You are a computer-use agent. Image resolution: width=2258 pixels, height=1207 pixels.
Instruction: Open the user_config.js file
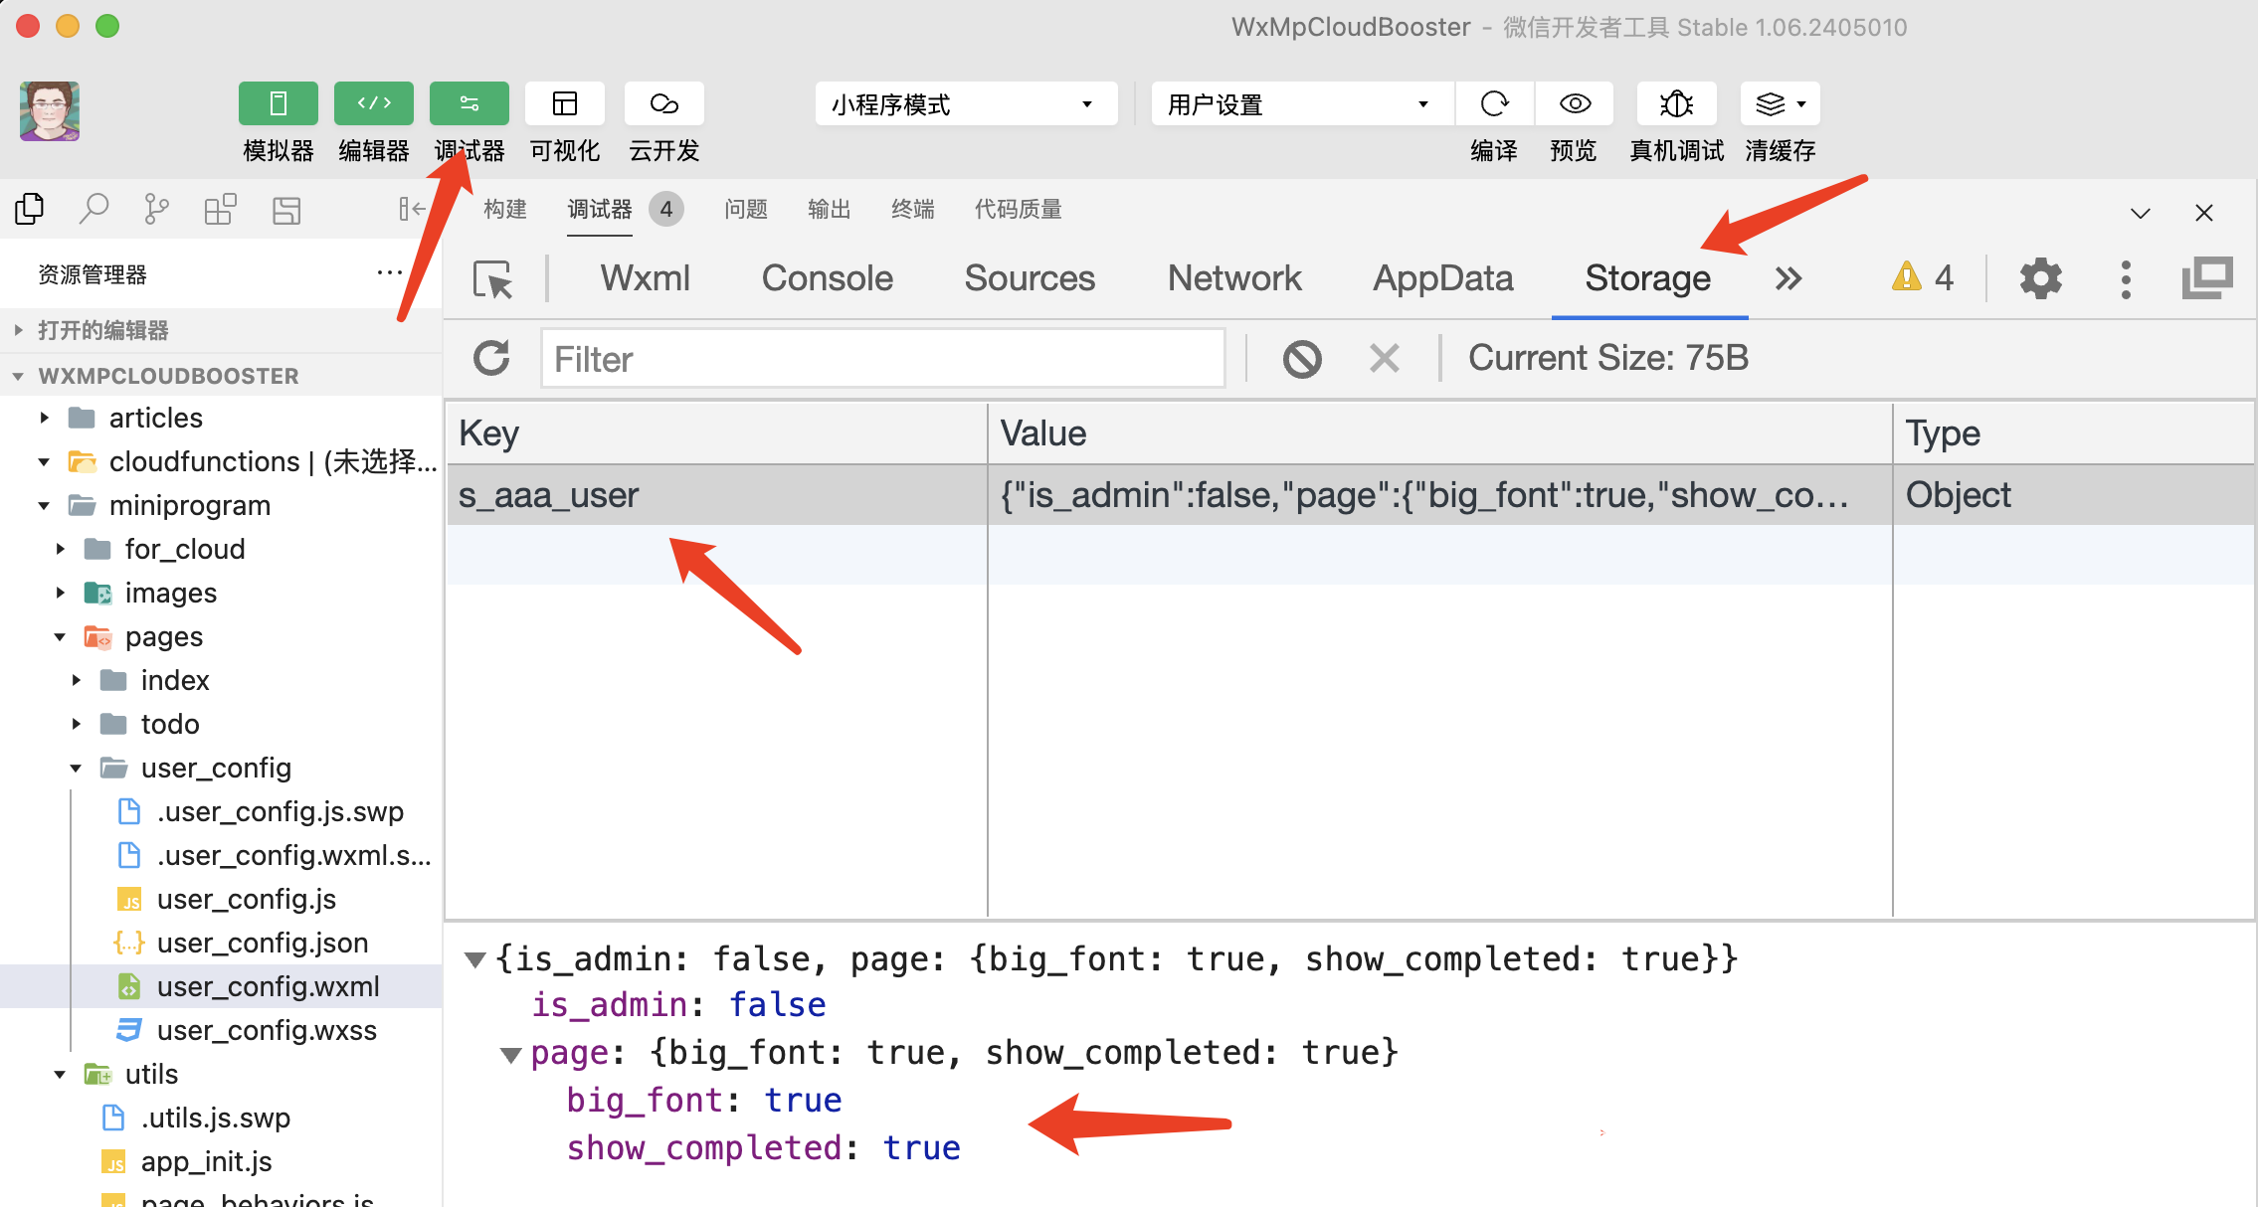[246, 899]
